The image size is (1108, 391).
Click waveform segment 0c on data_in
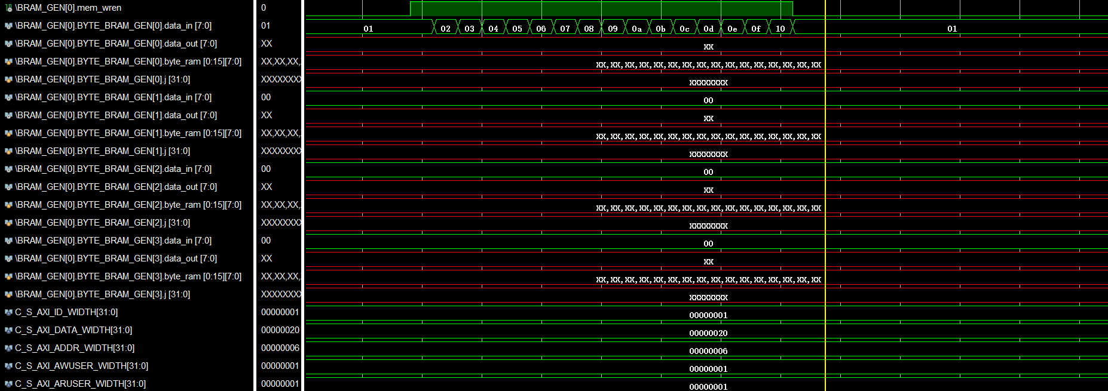684,27
